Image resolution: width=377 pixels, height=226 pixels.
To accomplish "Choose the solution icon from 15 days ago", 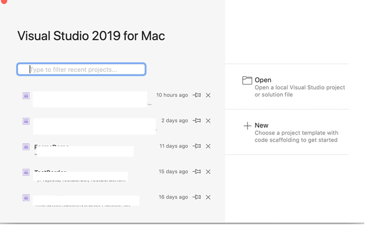I will pyautogui.click(x=26, y=172).
